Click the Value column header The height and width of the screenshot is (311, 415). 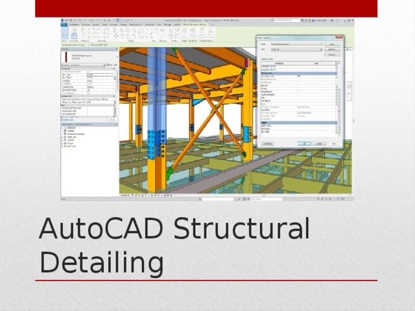point(316,63)
